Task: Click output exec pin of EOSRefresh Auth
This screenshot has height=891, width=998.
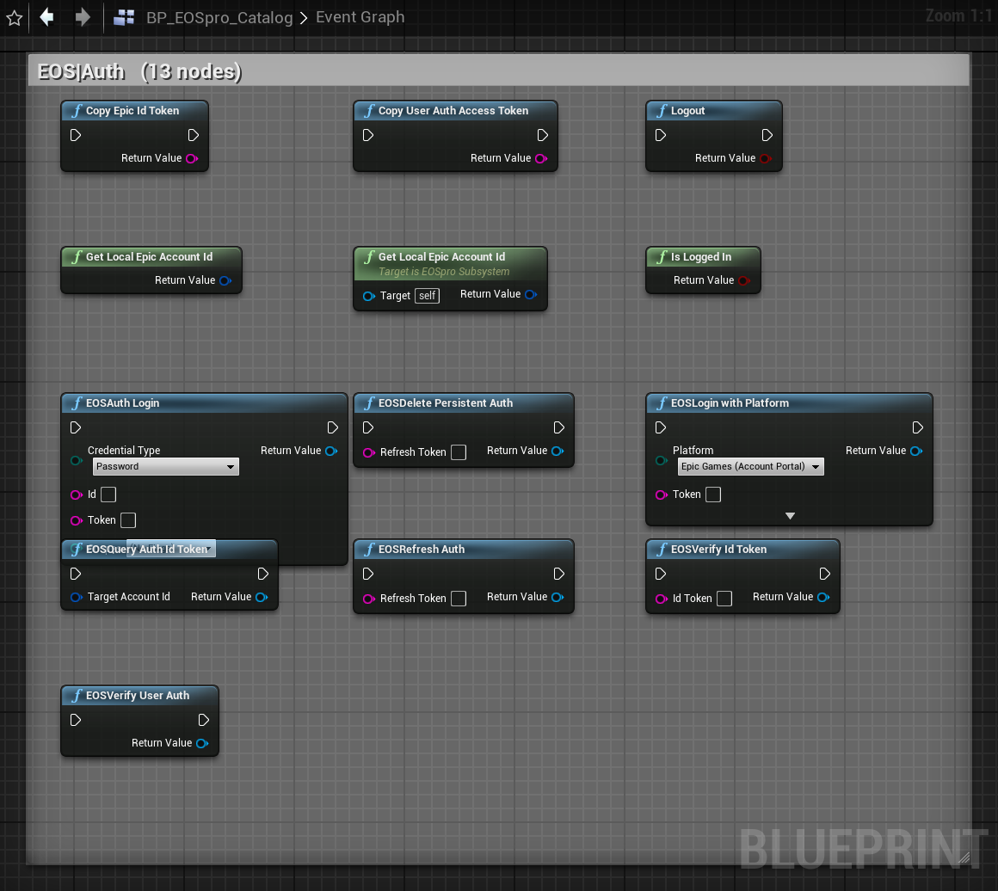Action: pos(559,574)
